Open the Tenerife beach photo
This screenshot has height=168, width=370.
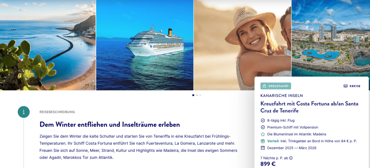(48, 45)
